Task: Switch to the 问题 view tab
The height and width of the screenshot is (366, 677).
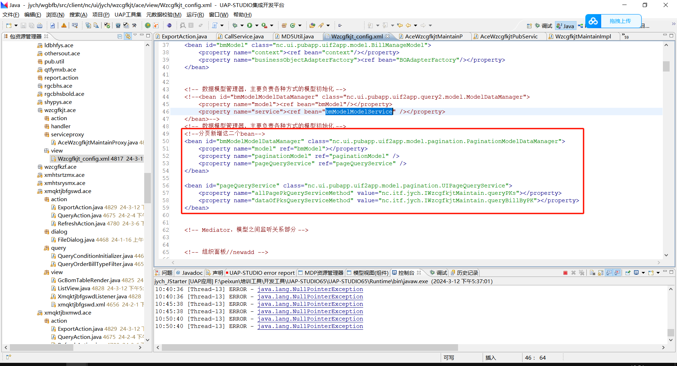Action: click(164, 273)
